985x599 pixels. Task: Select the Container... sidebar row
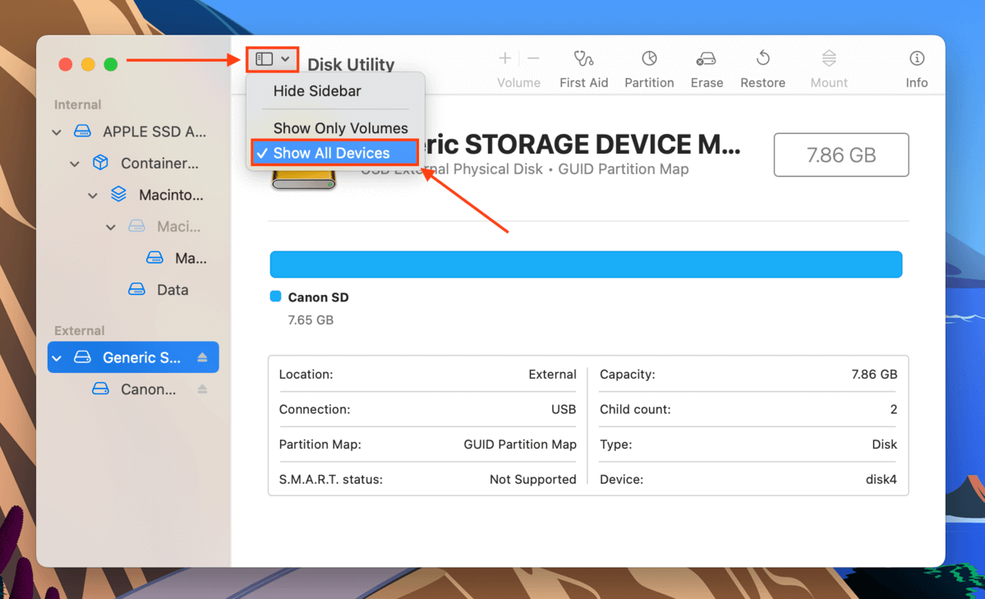[x=133, y=164]
